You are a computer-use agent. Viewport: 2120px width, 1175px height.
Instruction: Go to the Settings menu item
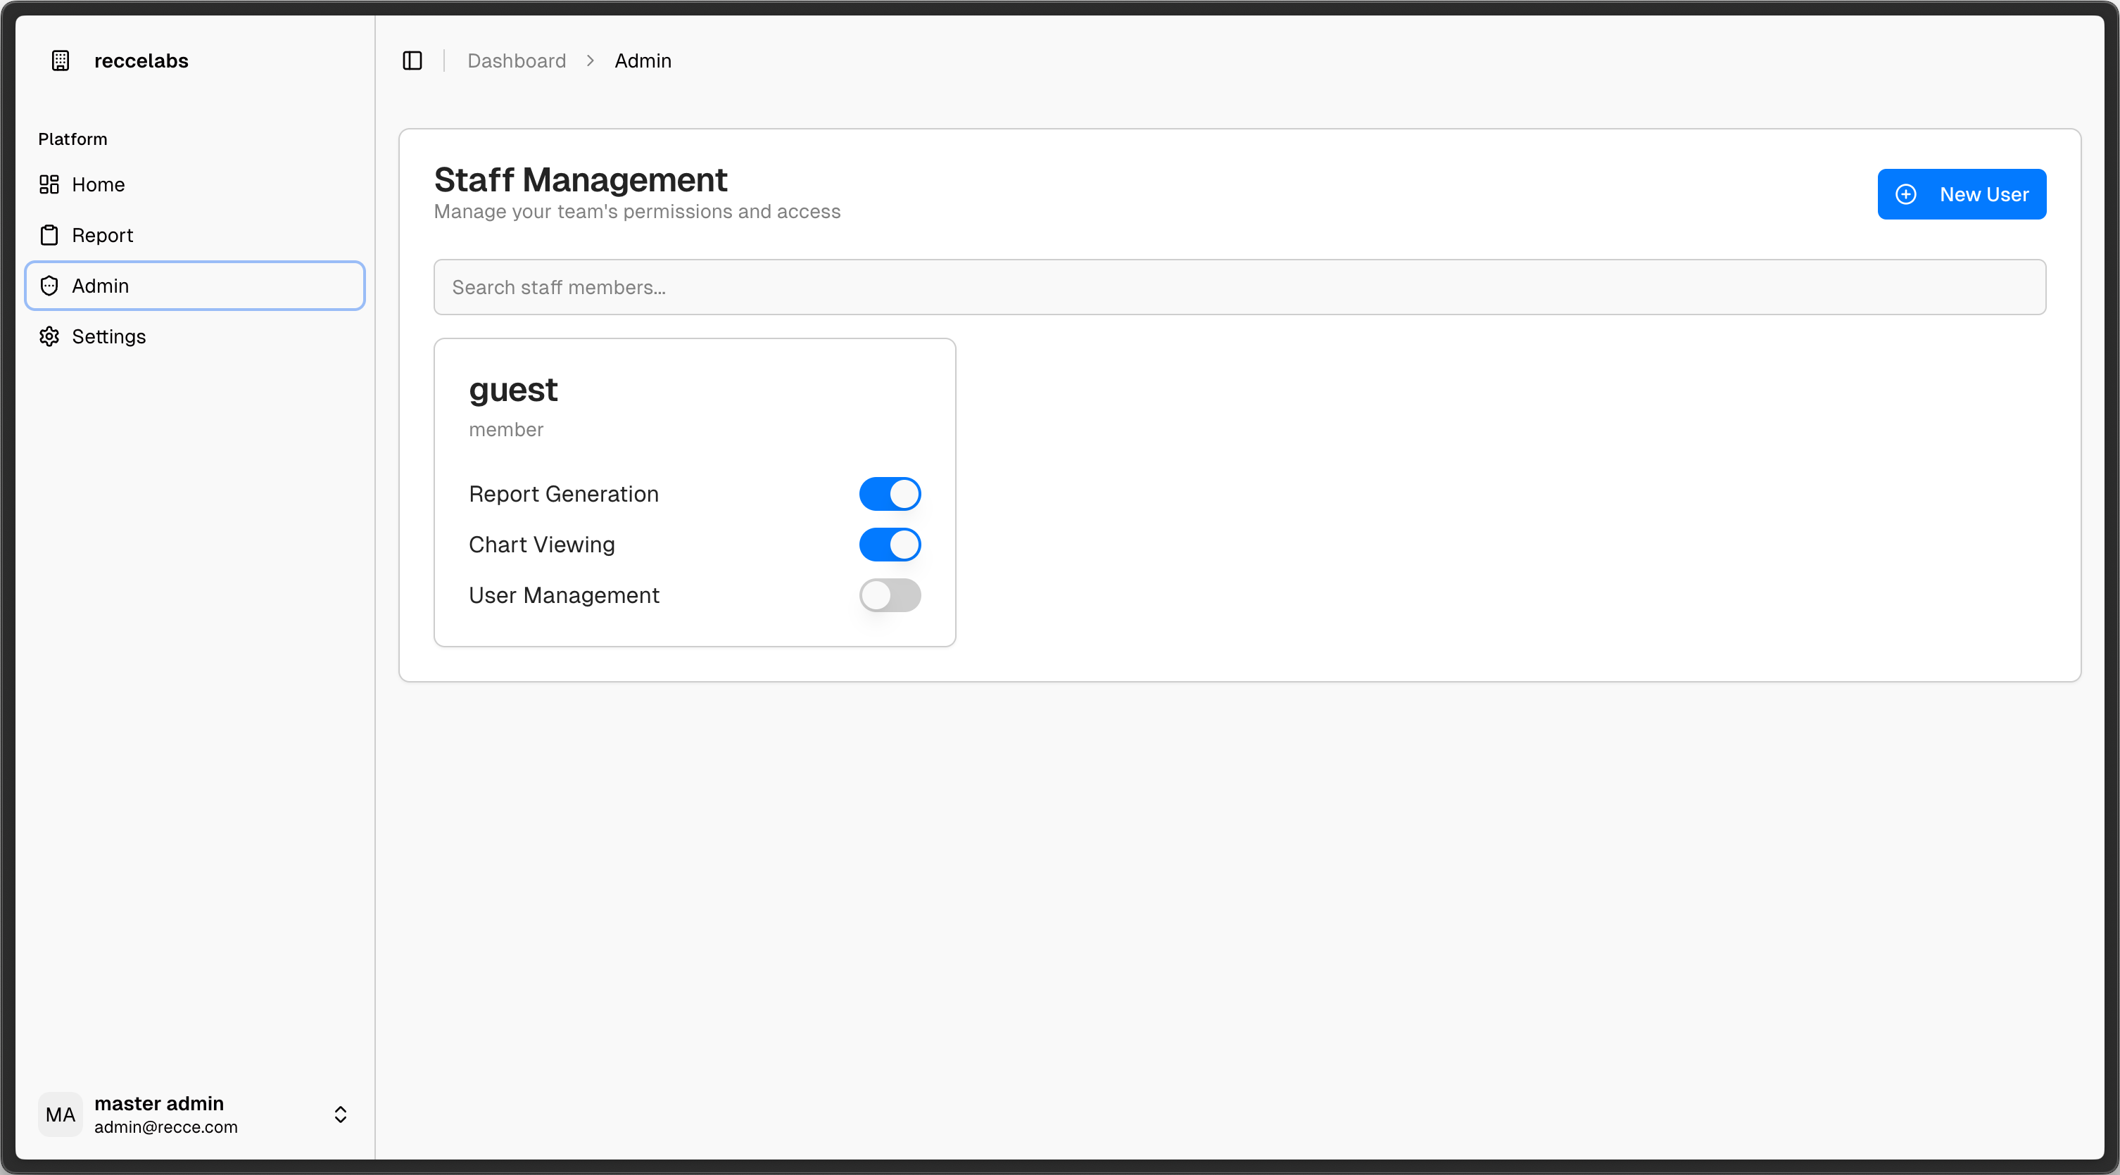point(108,336)
